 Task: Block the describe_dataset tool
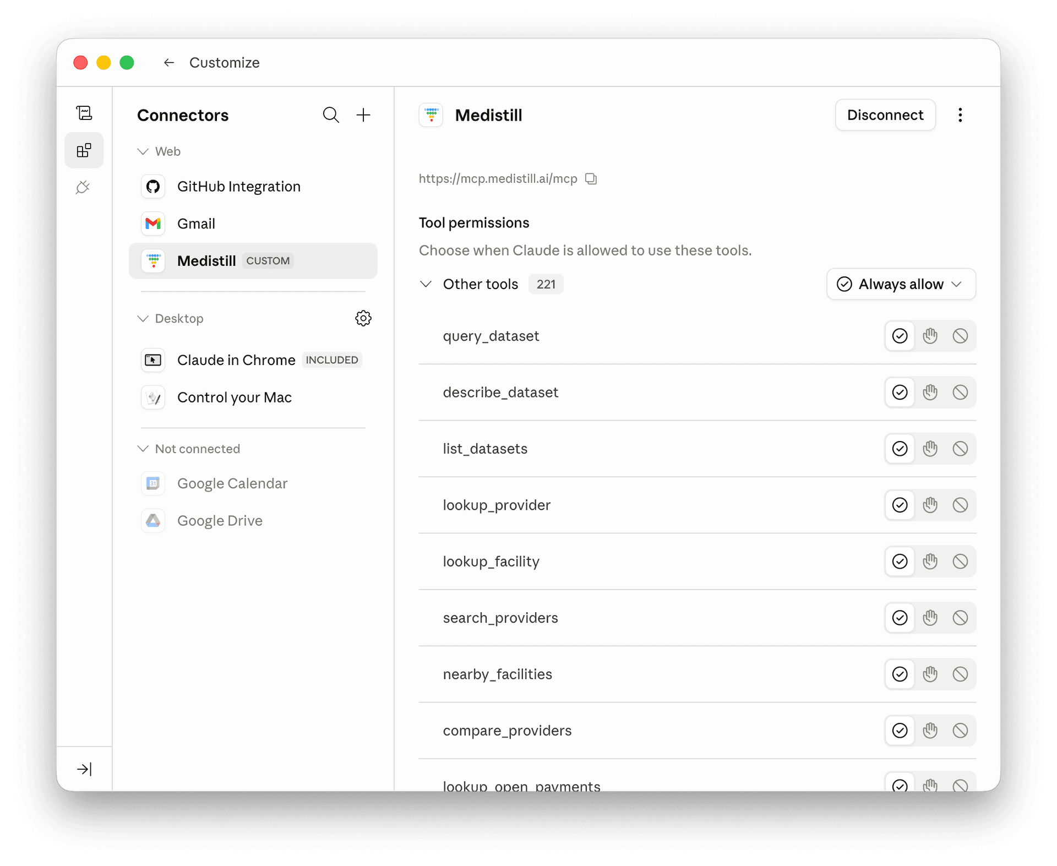coord(960,392)
